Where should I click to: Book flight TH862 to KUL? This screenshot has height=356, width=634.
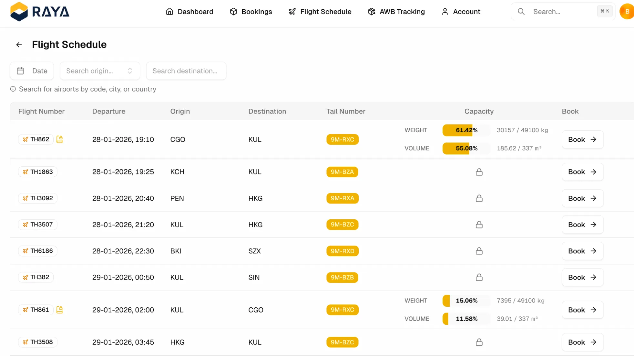(x=582, y=139)
